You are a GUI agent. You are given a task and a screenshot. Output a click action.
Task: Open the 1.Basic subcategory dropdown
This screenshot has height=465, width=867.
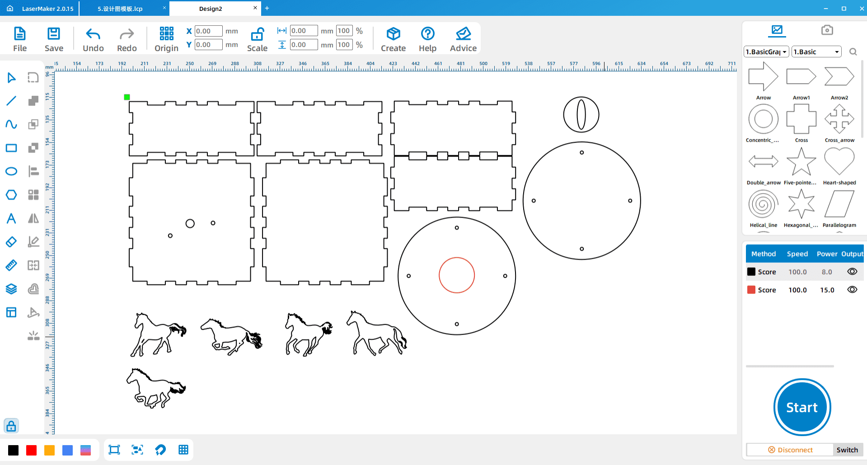pyautogui.click(x=816, y=52)
